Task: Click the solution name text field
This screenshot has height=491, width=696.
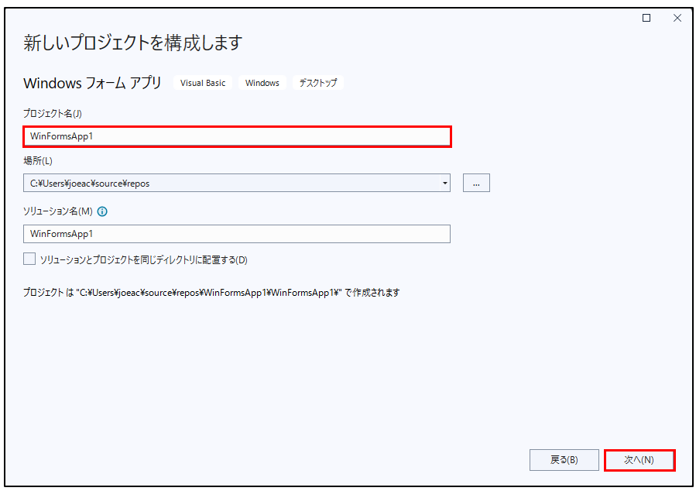Action: point(237,233)
